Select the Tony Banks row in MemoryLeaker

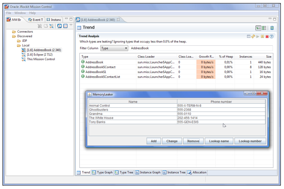coord(177,122)
